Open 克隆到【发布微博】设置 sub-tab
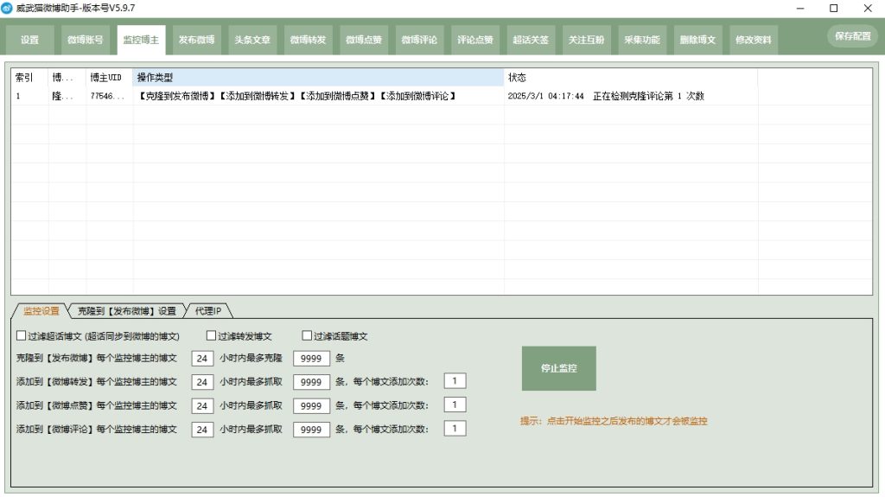885x497 pixels. (126, 310)
